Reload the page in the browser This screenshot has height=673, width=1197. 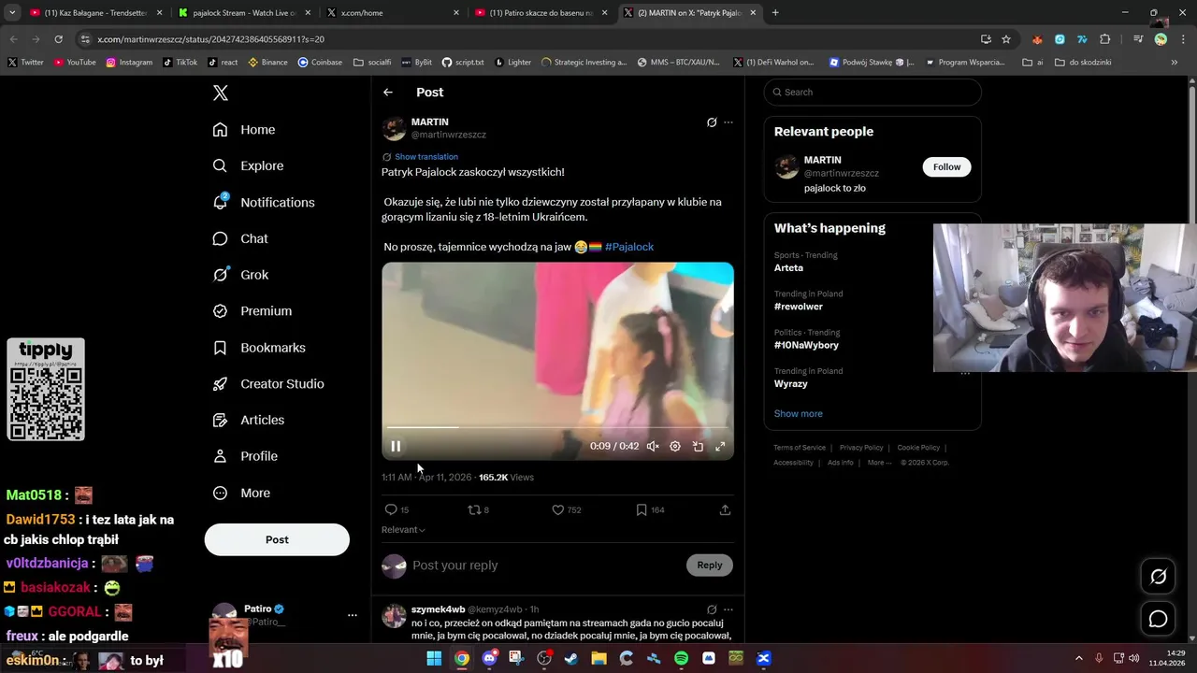[x=58, y=39]
